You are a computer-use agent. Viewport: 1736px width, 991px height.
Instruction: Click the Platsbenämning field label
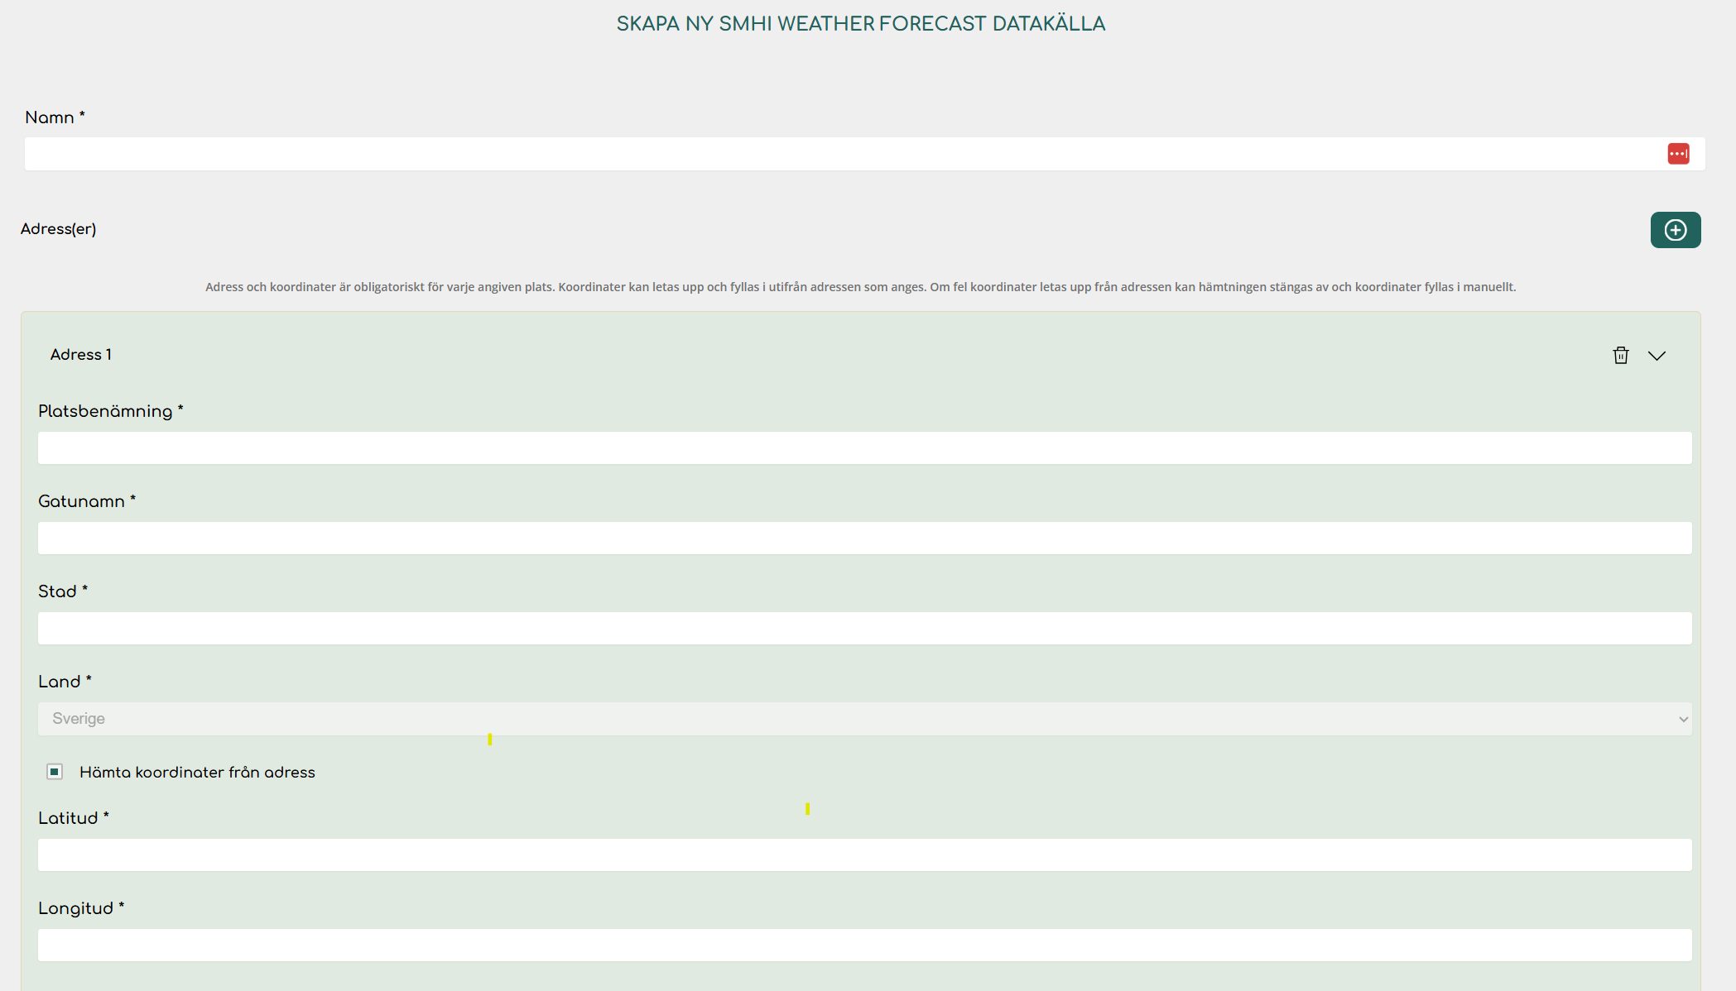[x=110, y=411]
